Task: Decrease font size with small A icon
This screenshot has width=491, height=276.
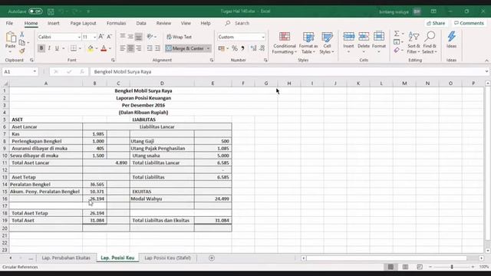Action: point(109,37)
